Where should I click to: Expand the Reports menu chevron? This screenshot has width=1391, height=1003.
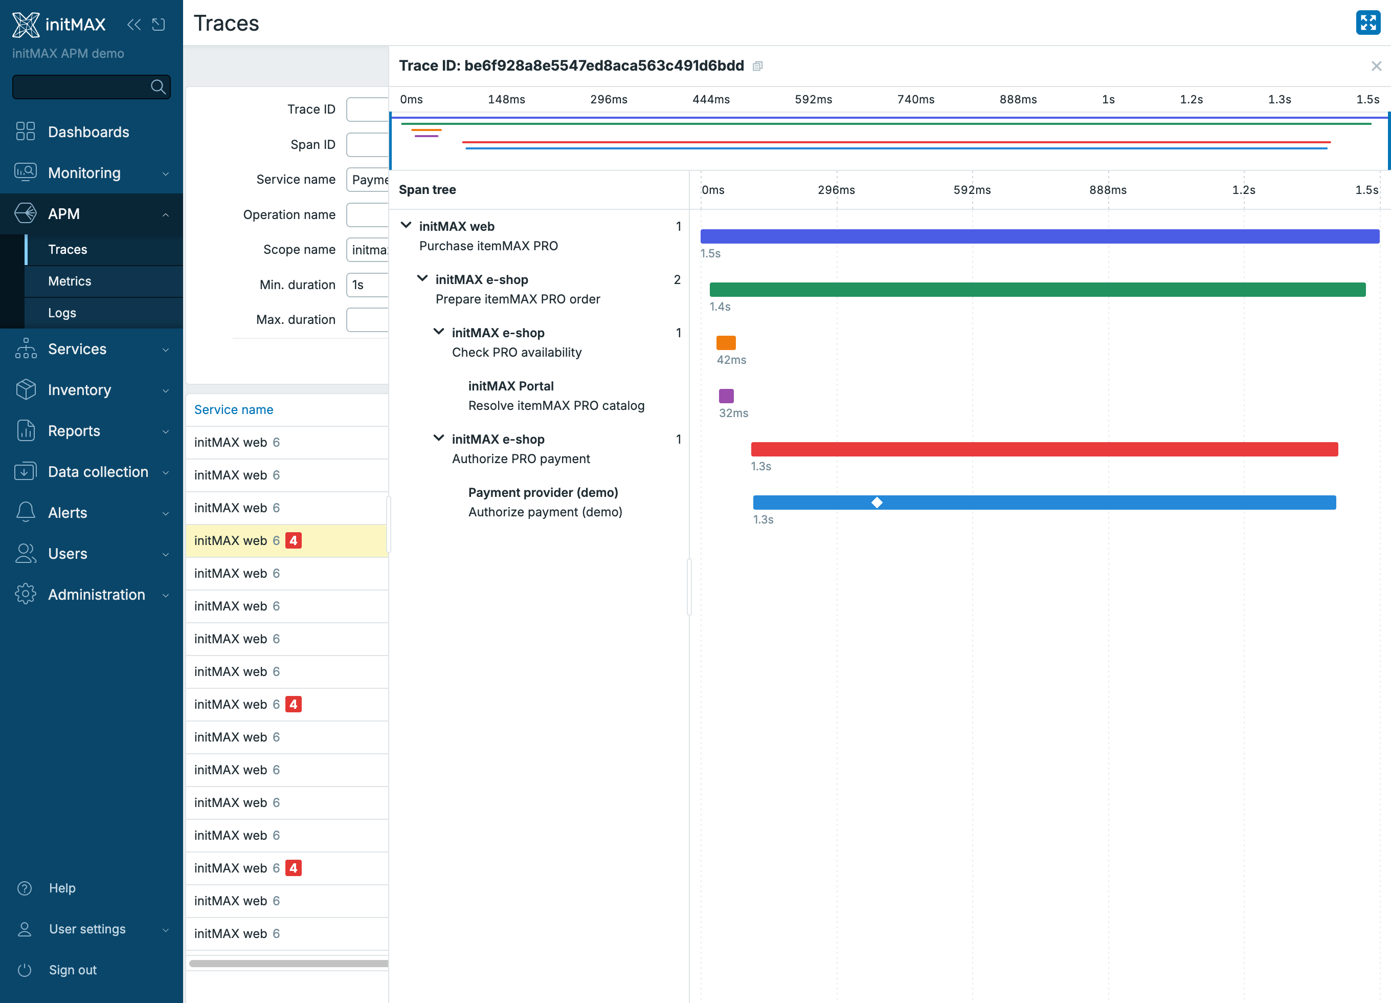click(x=166, y=431)
